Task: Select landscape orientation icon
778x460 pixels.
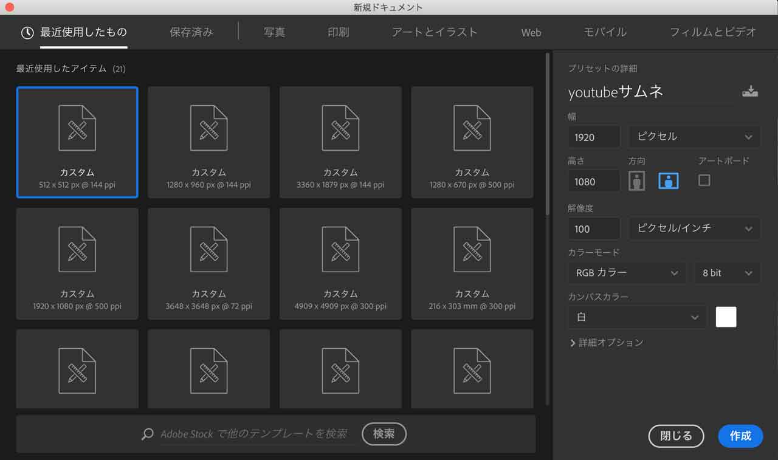Action: (669, 180)
